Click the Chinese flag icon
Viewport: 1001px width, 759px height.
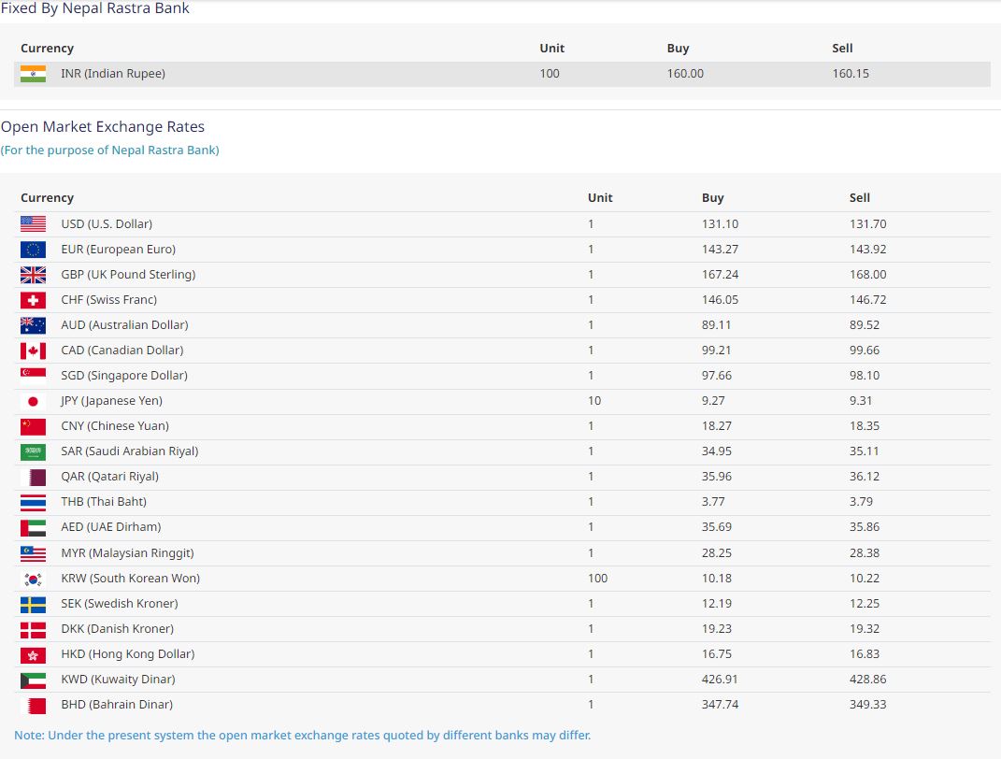[34, 426]
